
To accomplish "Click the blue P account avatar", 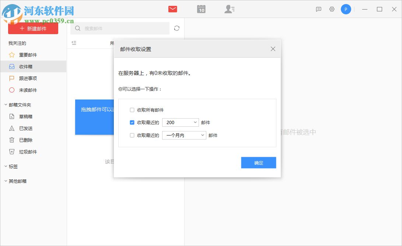I will pyautogui.click(x=346, y=9).
